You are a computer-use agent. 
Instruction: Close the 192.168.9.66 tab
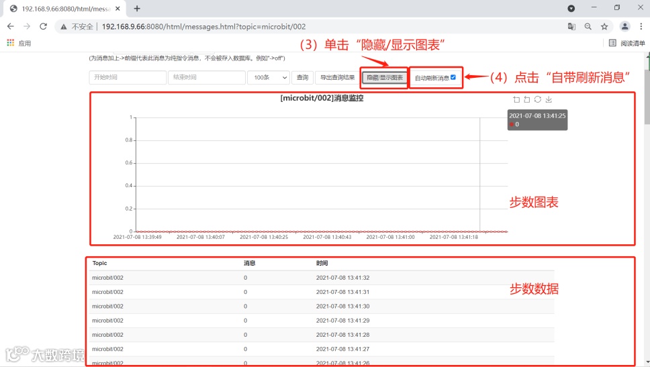coord(118,8)
